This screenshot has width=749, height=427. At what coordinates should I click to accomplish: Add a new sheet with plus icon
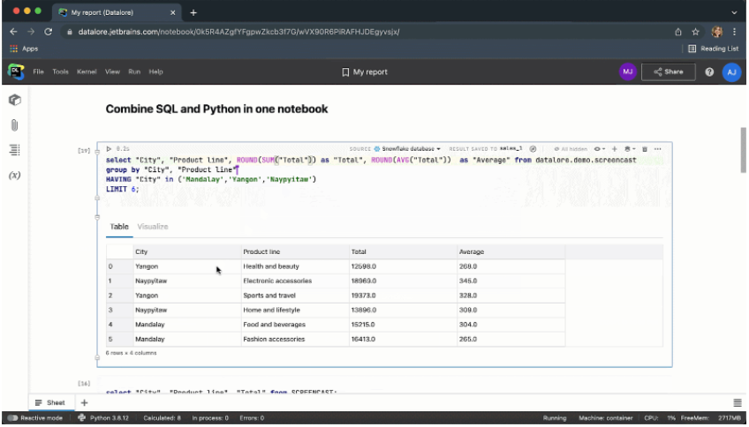pos(85,402)
